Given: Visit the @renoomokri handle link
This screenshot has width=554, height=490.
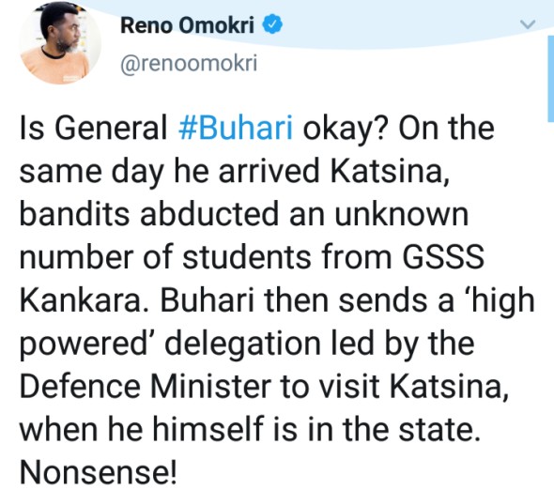Looking at the screenshot, I should [x=189, y=64].
